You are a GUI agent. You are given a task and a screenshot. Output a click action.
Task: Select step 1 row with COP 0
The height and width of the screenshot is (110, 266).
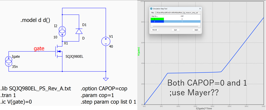[x=175, y=19]
